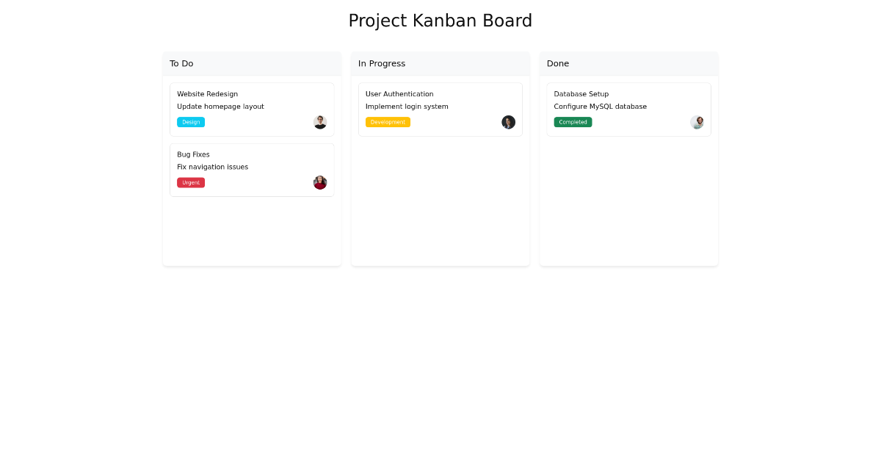Open the User Authentication card
The image size is (881, 463).
tap(440, 109)
